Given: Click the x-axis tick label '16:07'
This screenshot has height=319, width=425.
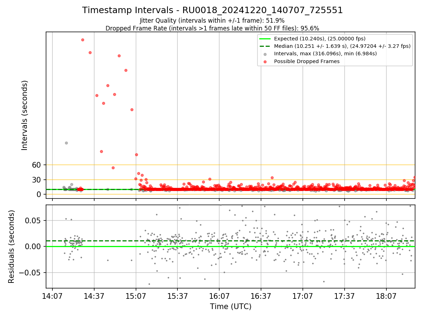Looking at the screenshot, I should 219,296.
